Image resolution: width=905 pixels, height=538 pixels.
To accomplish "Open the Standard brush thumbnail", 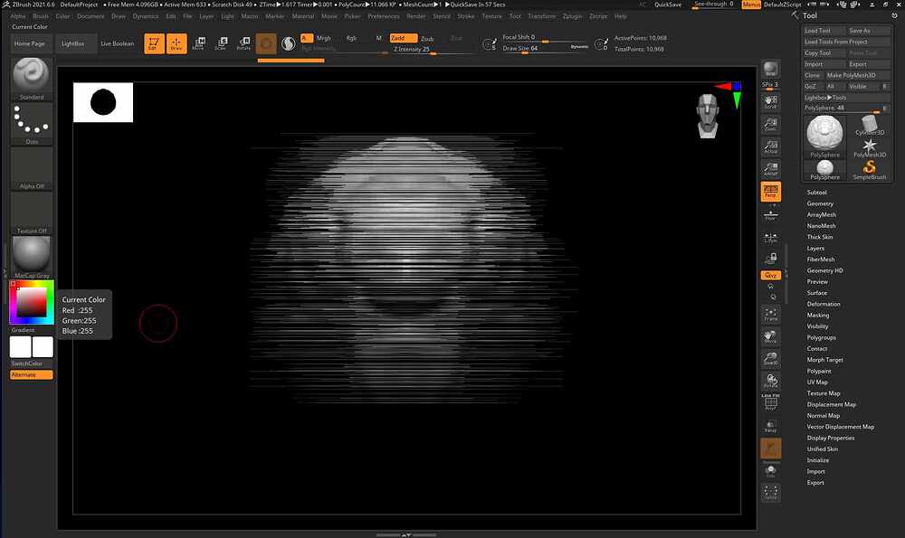I will coord(32,79).
